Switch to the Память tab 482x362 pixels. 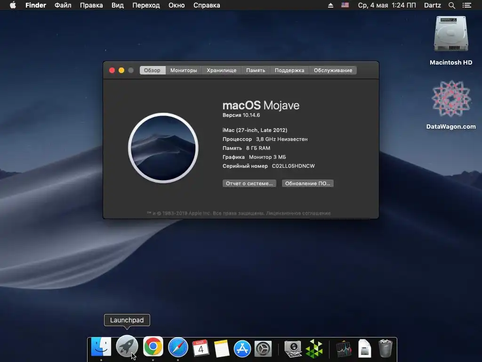coord(256,70)
